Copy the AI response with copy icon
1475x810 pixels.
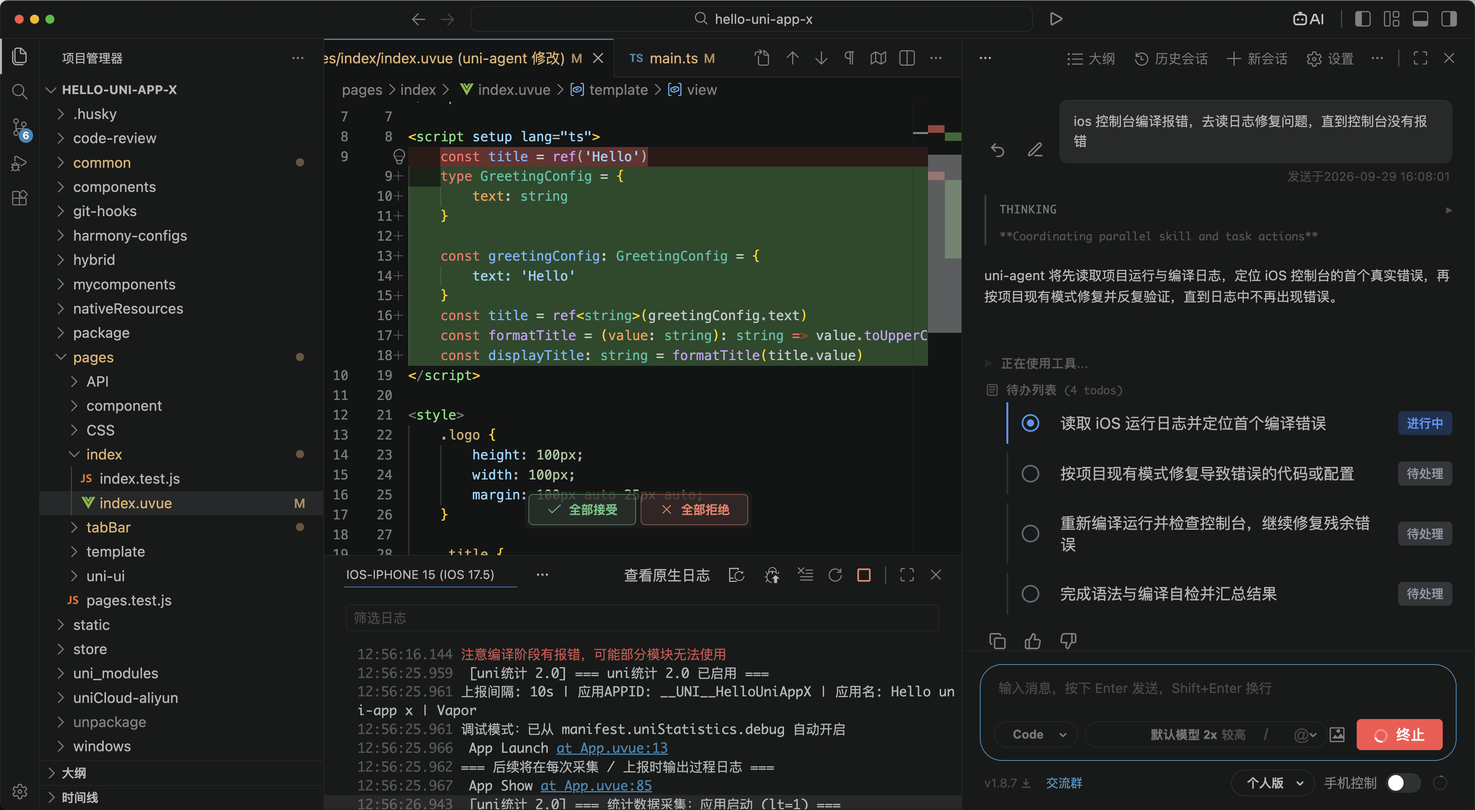pyautogui.click(x=998, y=641)
